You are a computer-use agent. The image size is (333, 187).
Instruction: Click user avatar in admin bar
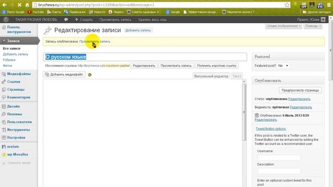click(x=323, y=20)
